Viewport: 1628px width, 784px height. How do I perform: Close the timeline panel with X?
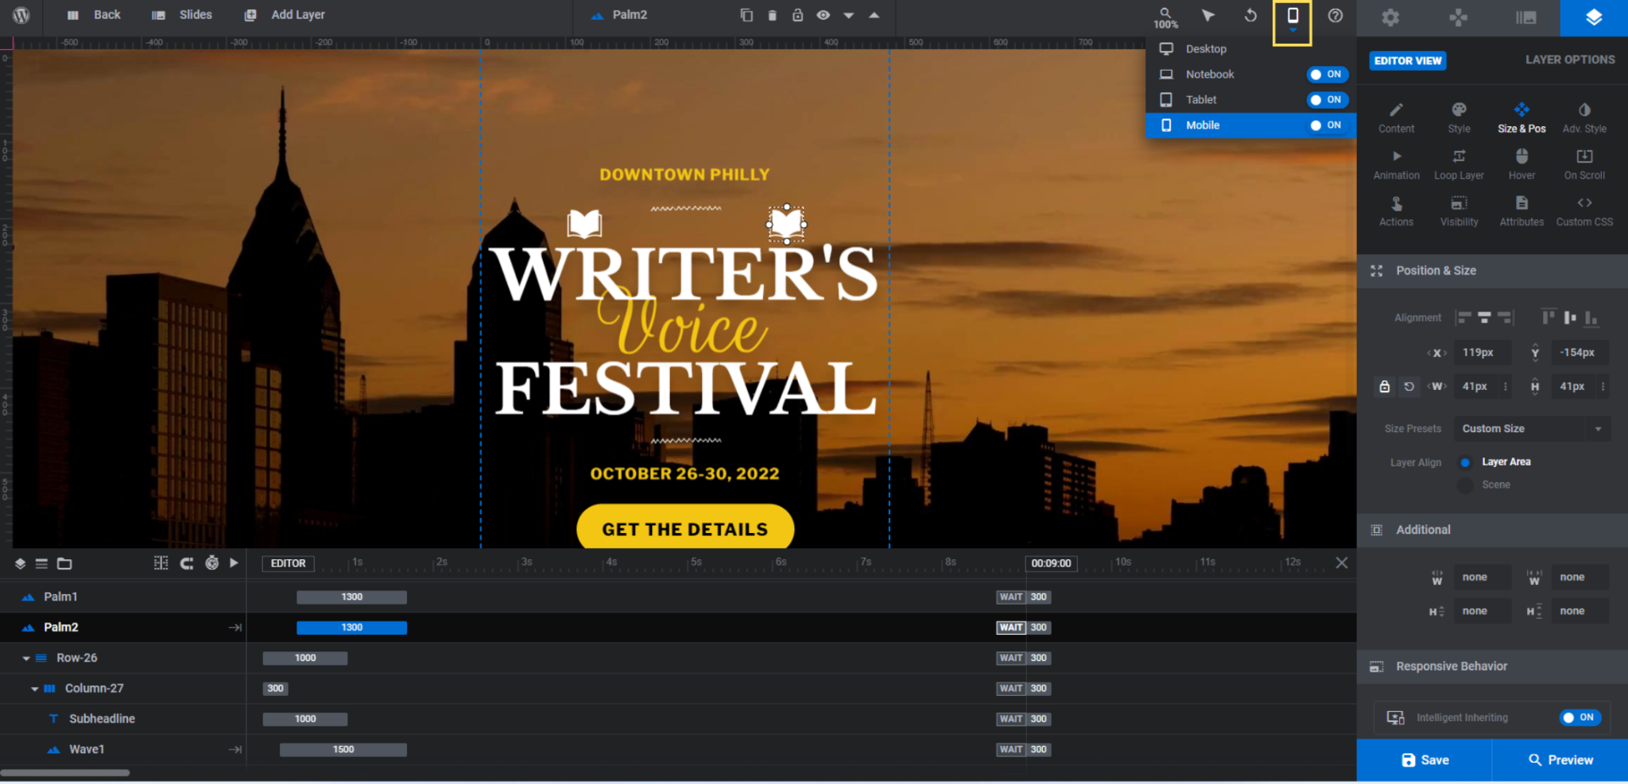click(1342, 563)
